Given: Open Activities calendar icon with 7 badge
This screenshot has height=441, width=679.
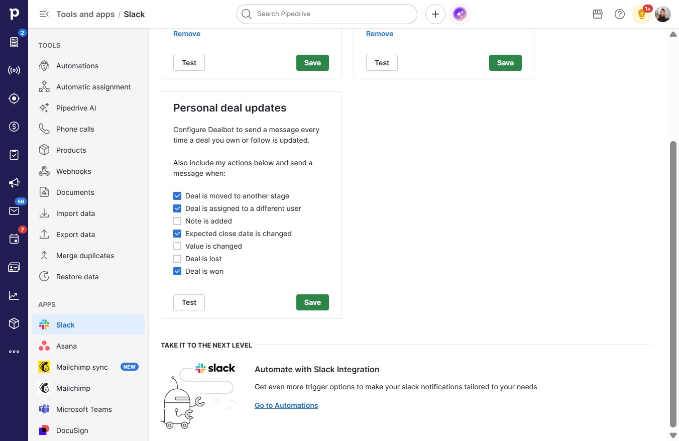Looking at the screenshot, I should point(14,239).
